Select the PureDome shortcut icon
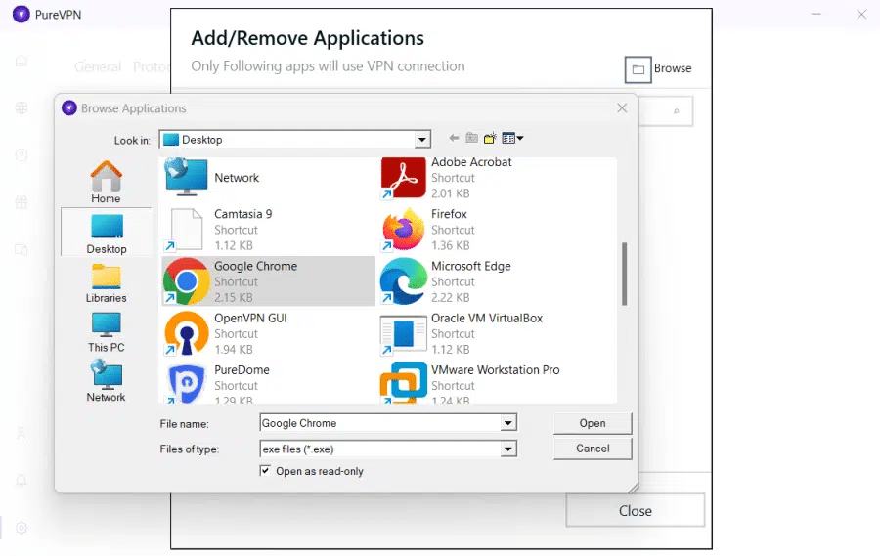 coord(186,384)
